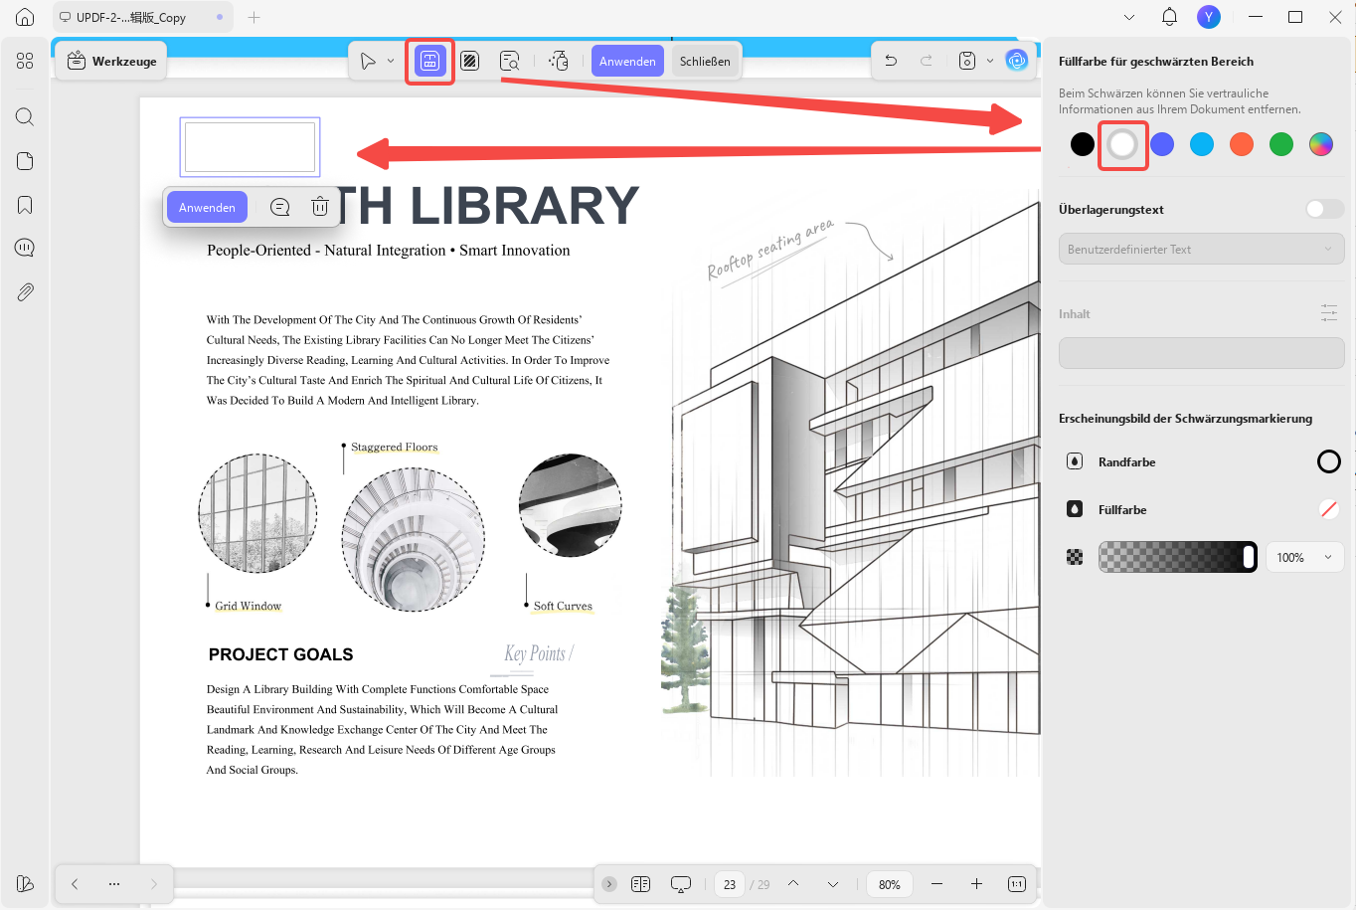Pick the green fill color swatch
Viewport: 1356px width, 910px height.
click(x=1280, y=144)
